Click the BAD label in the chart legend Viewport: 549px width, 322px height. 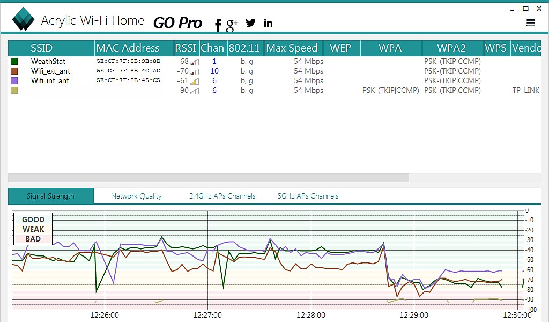tap(33, 239)
